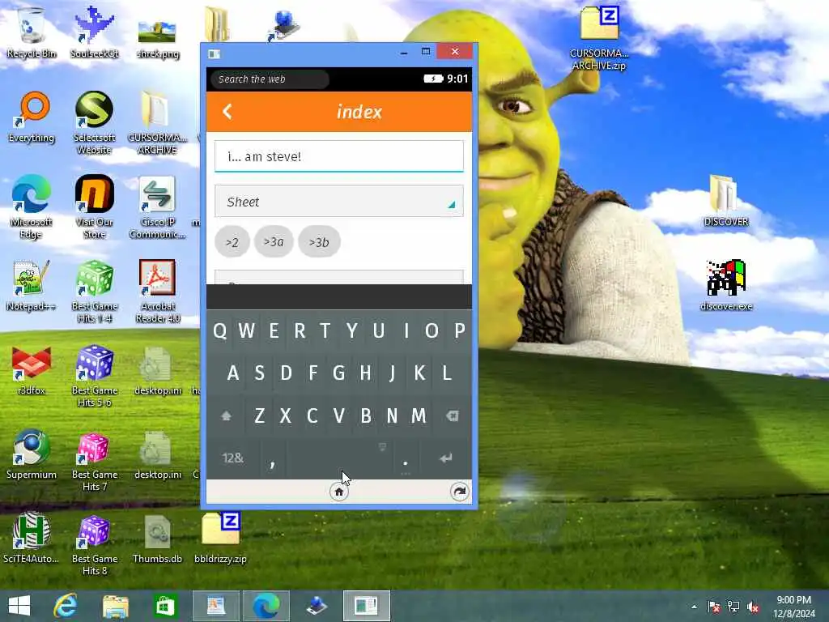Open the Everything search shortcut

pyautogui.click(x=32, y=117)
